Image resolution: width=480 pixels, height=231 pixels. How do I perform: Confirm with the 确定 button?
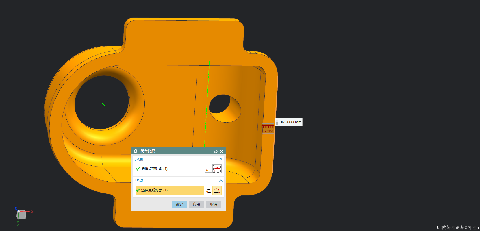[179, 204]
